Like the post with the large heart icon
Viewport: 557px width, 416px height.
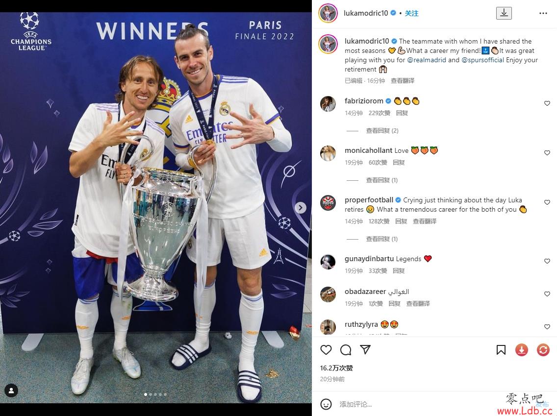pyautogui.click(x=326, y=350)
